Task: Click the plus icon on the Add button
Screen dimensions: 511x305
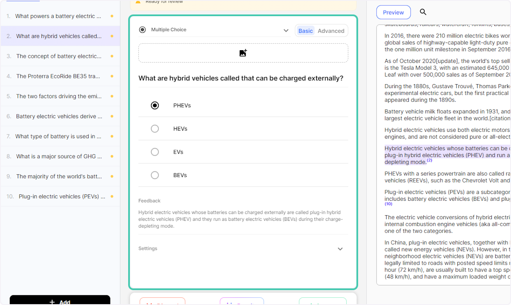Action: pyautogui.click(x=52, y=302)
